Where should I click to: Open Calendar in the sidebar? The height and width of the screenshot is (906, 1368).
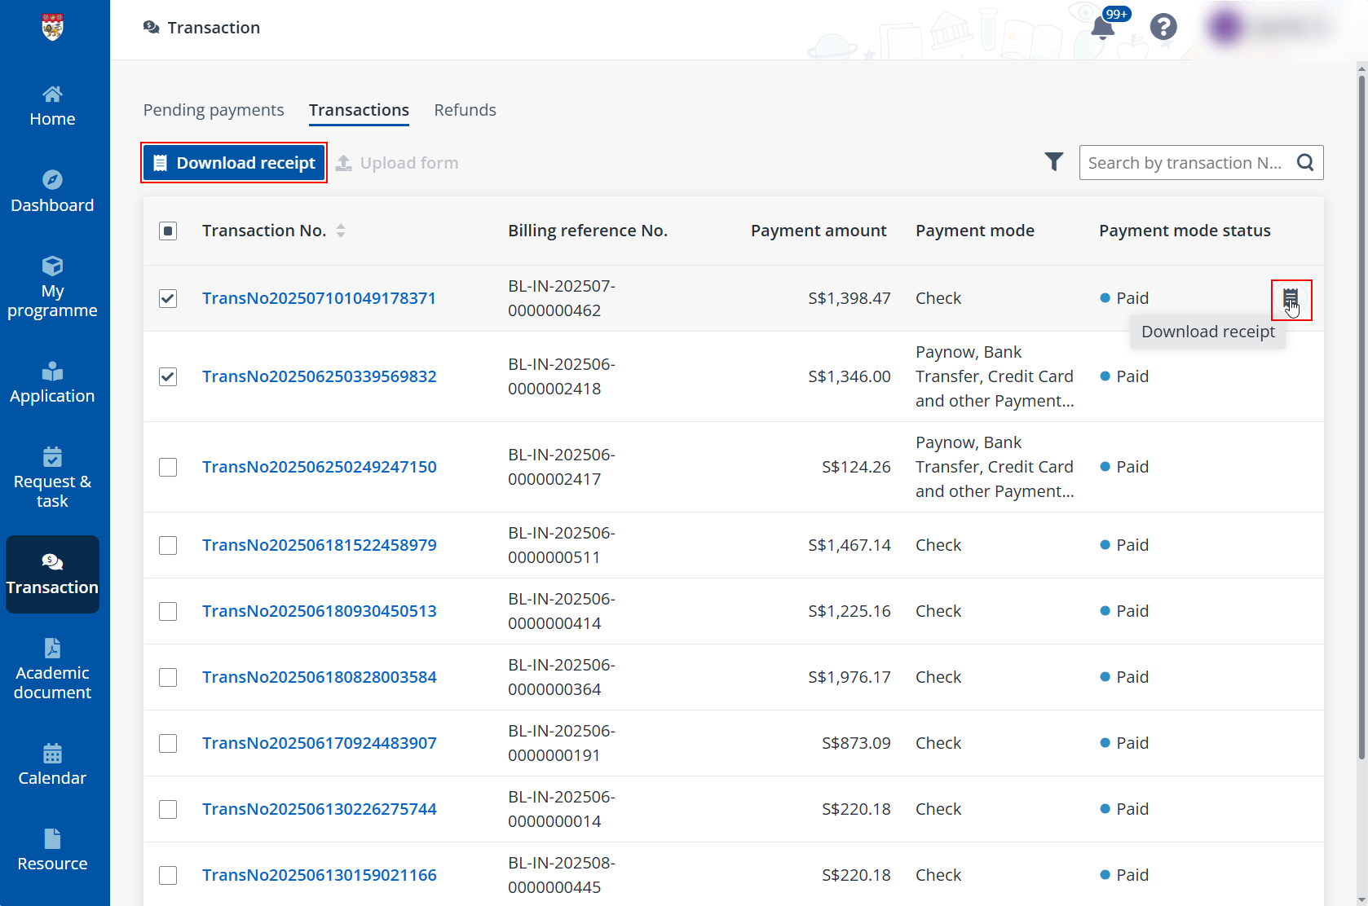click(52, 765)
